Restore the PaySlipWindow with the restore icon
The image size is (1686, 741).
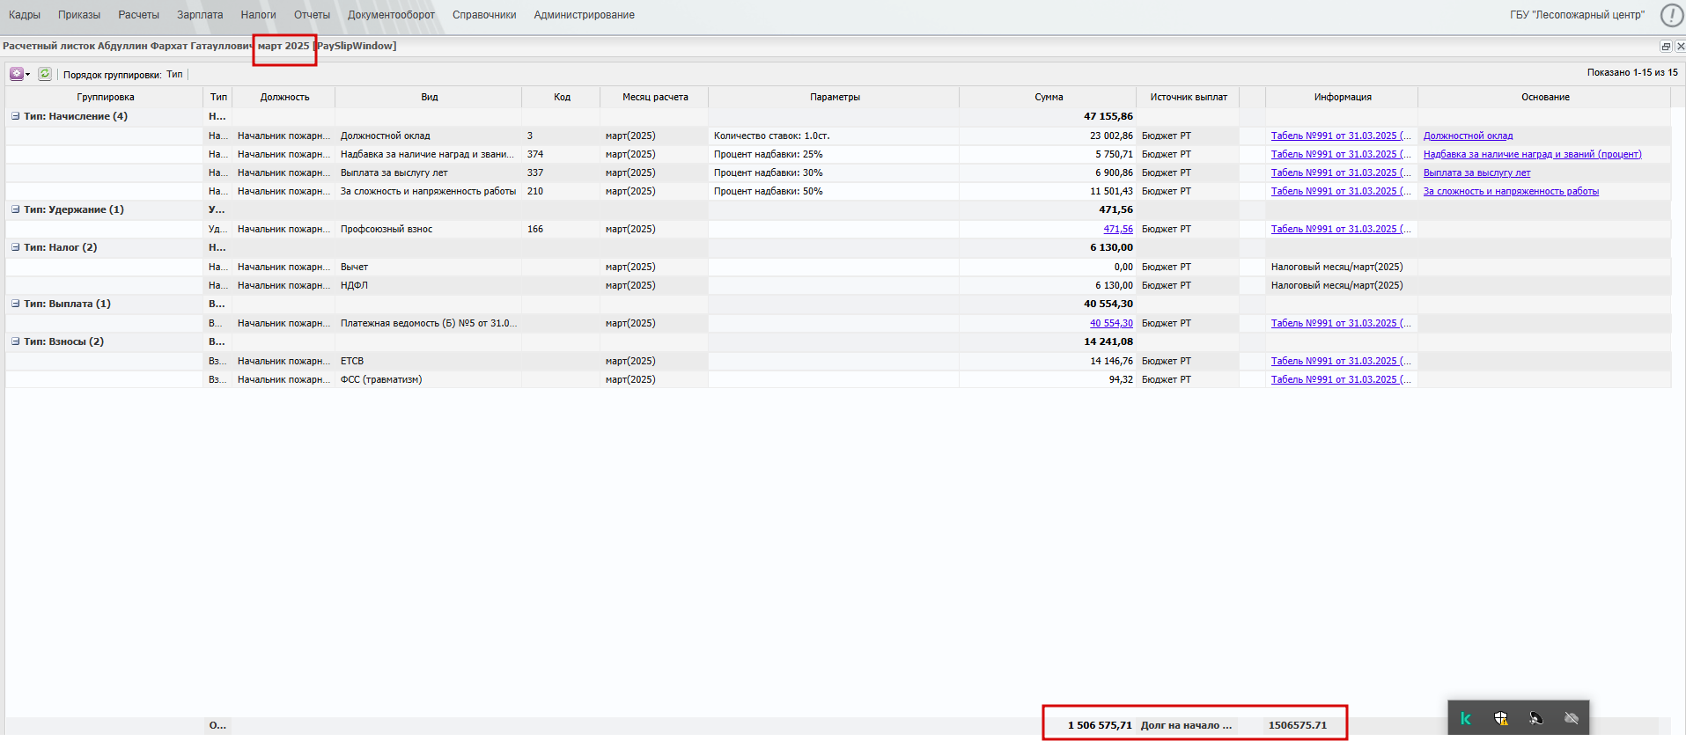[1666, 46]
